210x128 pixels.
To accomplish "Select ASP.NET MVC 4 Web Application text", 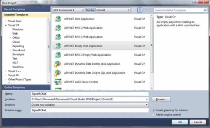I will tap(83, 37).
